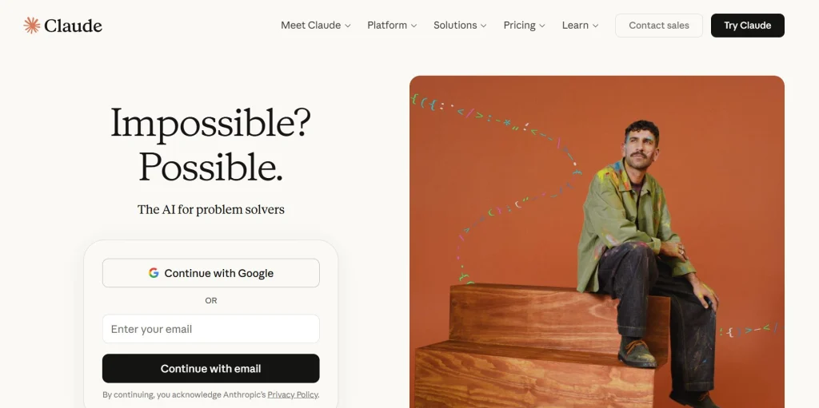This screenshot has height=408, width=819.
Task: Open Anthropic's Privacy Policy link
Action: click(293, 394)
